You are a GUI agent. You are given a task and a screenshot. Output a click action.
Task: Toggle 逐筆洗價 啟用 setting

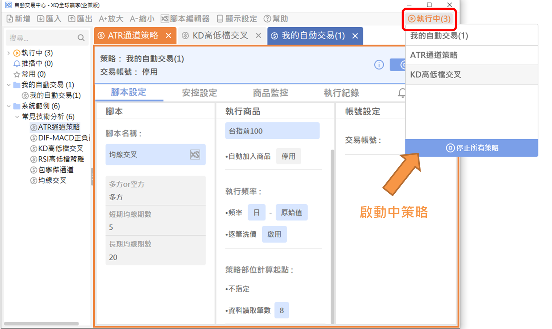[x=274, y=234]
